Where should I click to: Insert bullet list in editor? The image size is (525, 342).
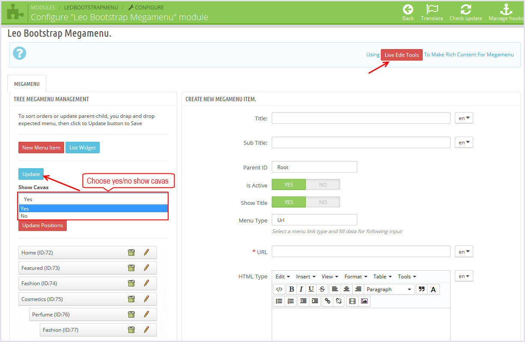coord(279,301)
